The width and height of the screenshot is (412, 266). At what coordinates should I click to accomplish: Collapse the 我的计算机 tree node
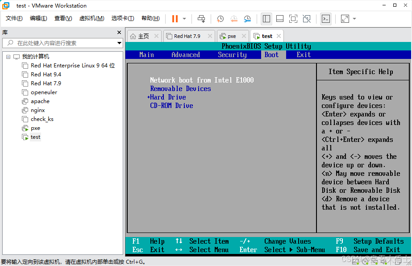point(8,57)
